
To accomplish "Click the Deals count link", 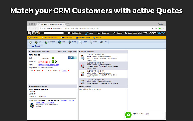I will pyautogui.click(x=45, y=96).
